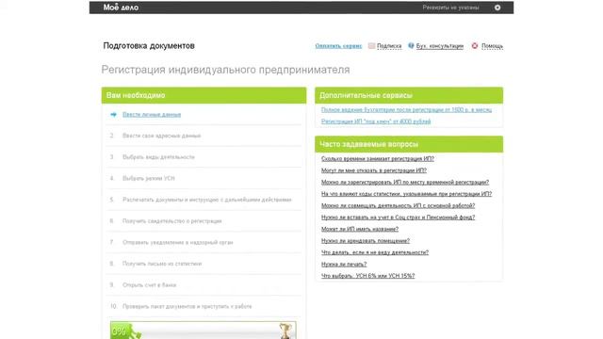Open FAQ about Соц страх и Пенсионный фонд

[398, 218]
